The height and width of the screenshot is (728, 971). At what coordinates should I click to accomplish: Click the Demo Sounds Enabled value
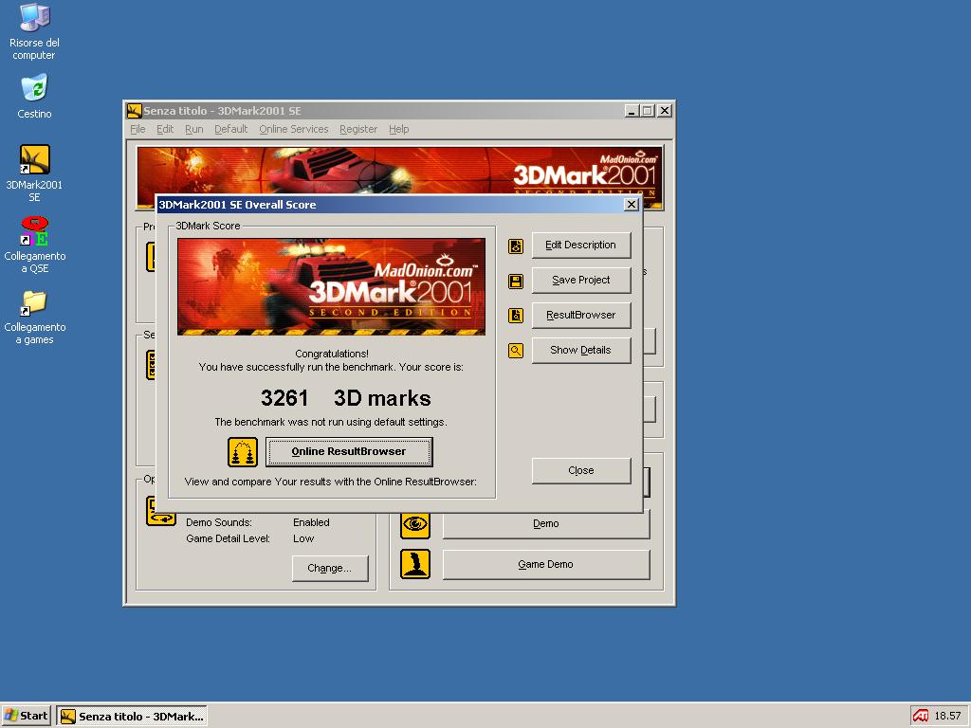click(311, 522)
